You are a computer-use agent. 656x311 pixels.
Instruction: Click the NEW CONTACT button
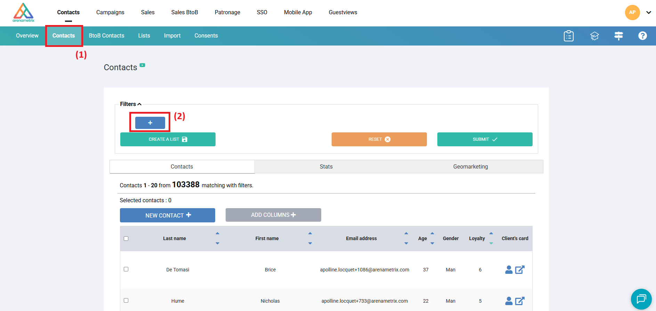click(168, 215)
